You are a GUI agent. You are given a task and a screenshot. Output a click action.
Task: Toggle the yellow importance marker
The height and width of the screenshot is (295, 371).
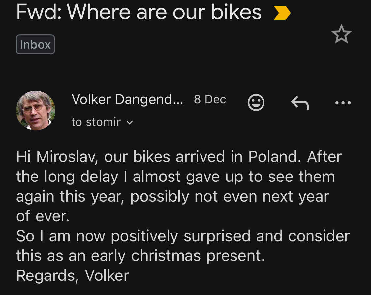point(282,13)
